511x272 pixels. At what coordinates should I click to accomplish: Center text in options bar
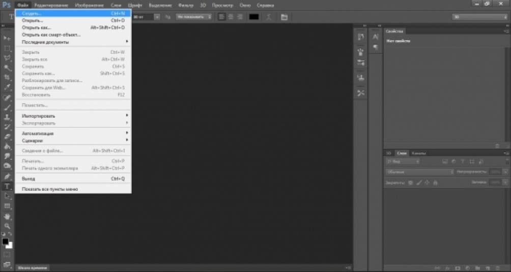click(x=231, y=17)
